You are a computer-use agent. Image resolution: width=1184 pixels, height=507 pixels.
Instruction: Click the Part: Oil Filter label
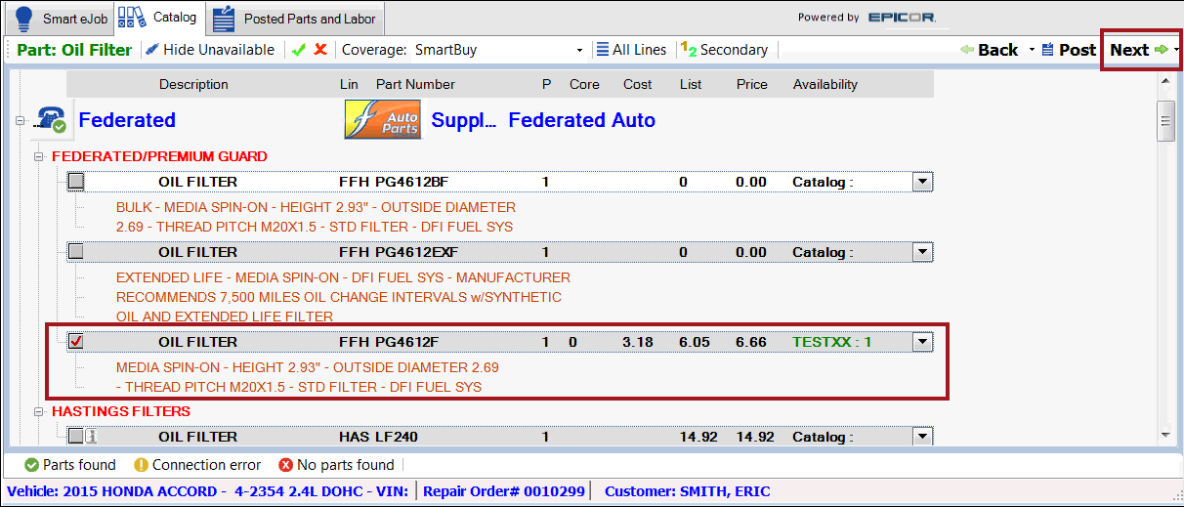[x=74, y=50]
